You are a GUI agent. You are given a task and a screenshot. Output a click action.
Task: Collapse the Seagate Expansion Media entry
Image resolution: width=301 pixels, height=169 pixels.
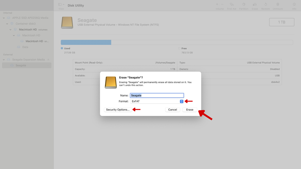pyautogui.click(x=4, y=59)
